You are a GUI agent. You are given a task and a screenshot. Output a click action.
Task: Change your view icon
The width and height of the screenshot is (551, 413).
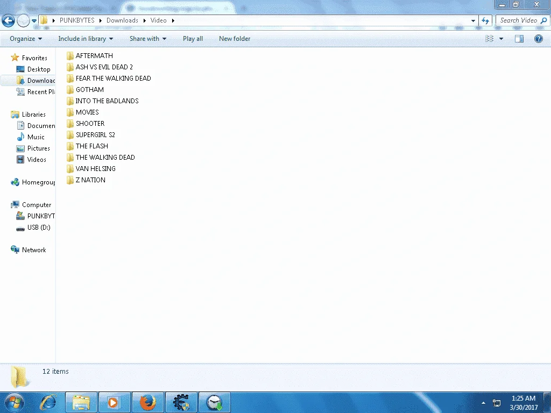click(x=489, y=39)
